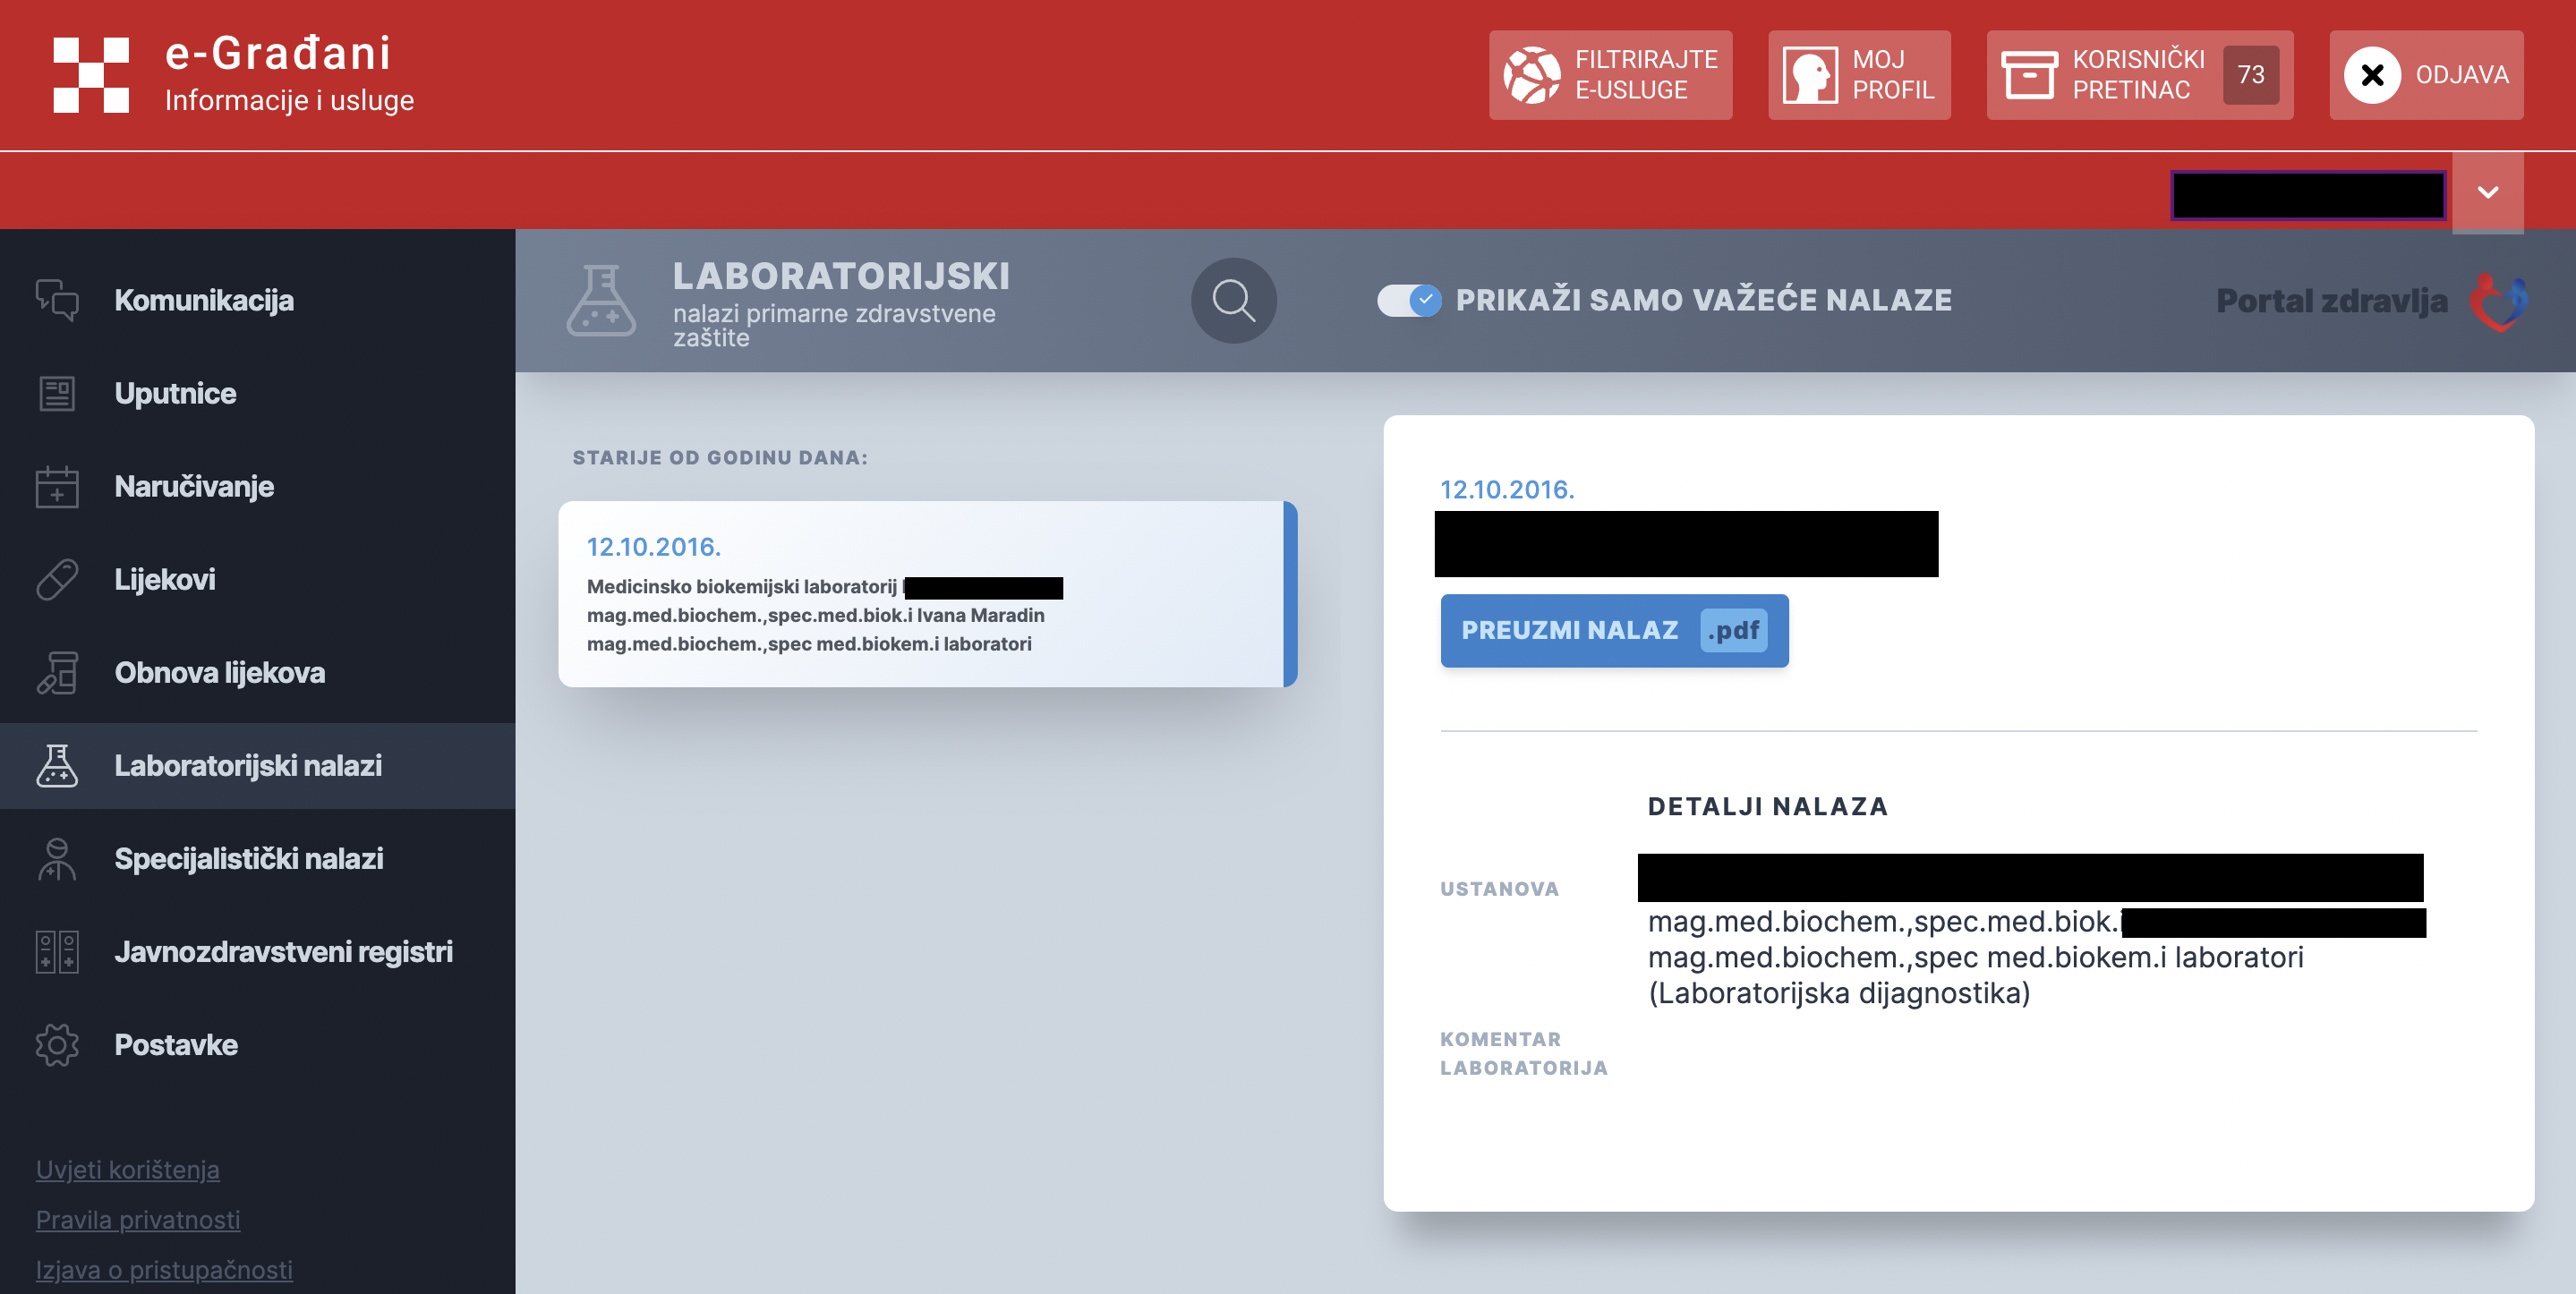Screen dimensions: 2576x1294
Task: Open the Specijalistički nalazi person icon
Action: [57, 859]
